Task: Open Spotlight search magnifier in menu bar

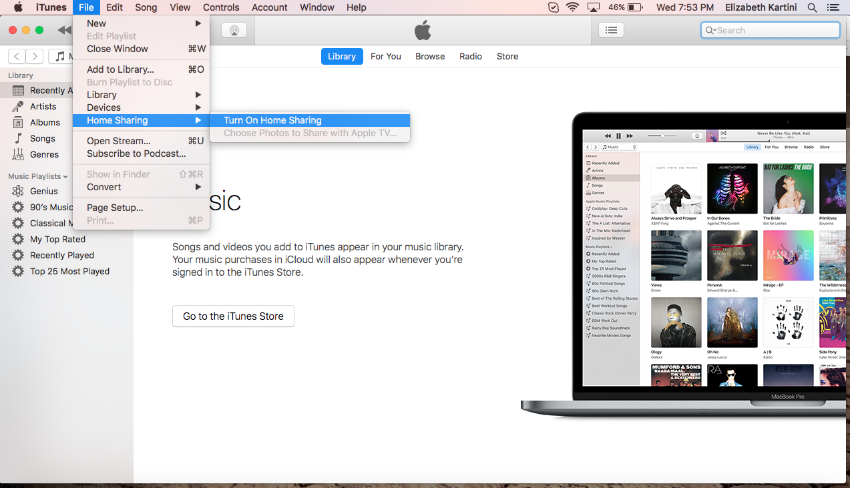Action: [x=812, y=7]
